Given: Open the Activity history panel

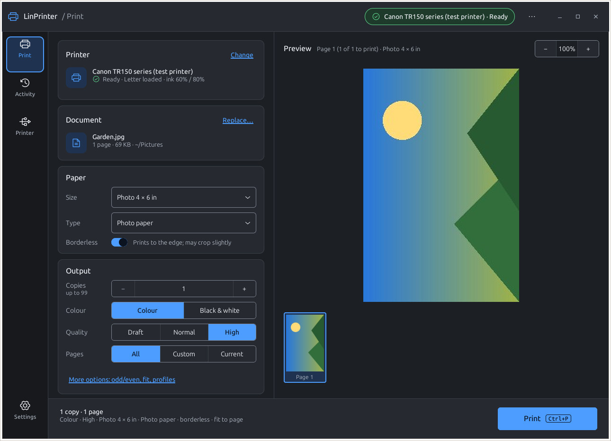Looking at the screenshot, I should 25,88.
